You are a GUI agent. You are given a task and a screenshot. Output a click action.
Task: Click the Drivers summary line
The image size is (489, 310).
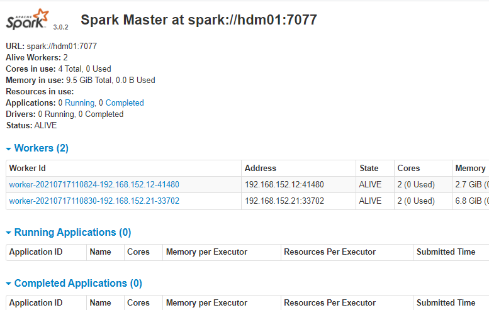(x=65, y=114)
